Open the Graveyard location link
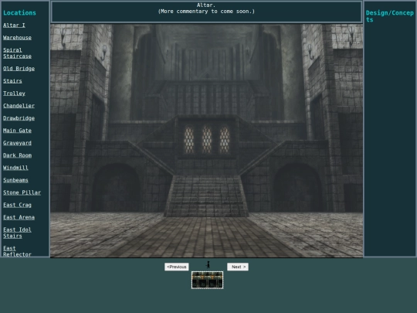Screen dimensions: 417x313 coord(17,143)
